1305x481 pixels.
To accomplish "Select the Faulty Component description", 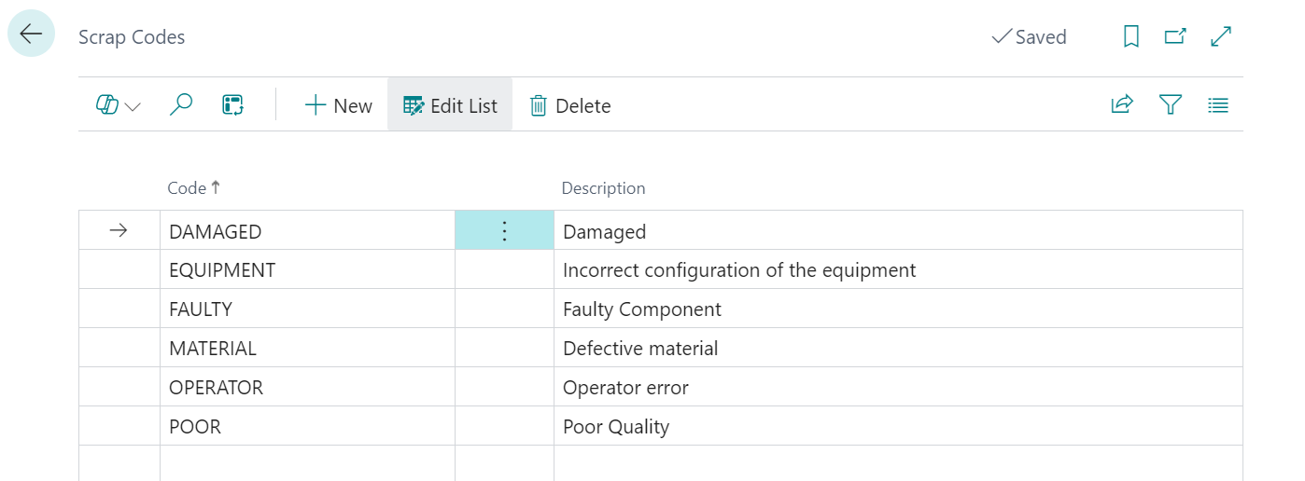I will [x=642, y=309].
